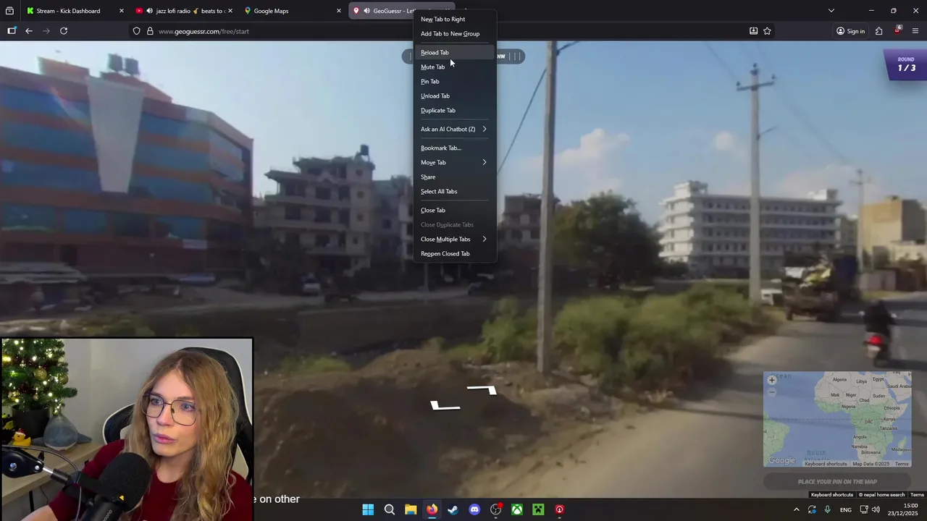Open File Explorer from taskbar

click(x=411, y=509)
